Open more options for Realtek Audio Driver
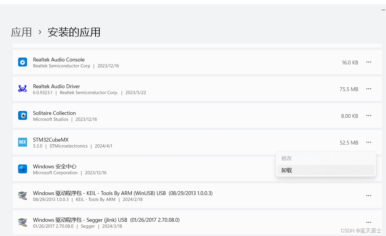Image resolution: width=386 pixels, height=236 pixels. pos(369,89)
